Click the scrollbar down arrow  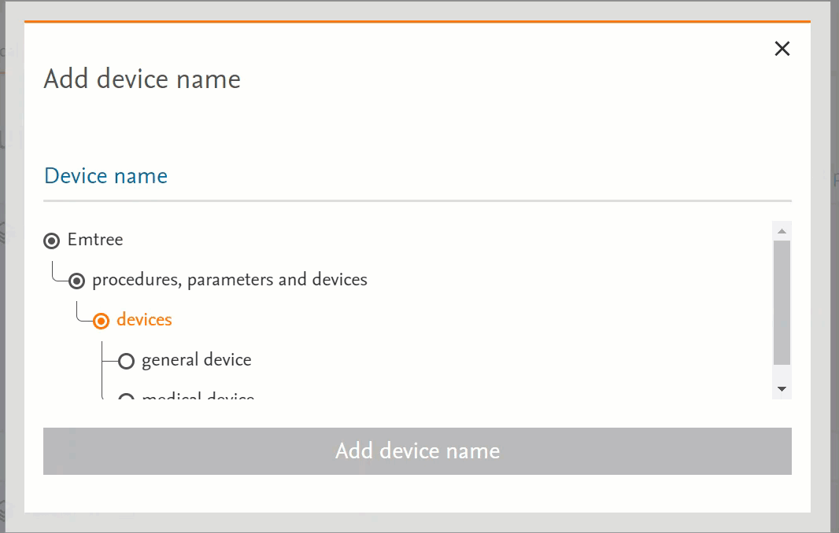point(782,389)
